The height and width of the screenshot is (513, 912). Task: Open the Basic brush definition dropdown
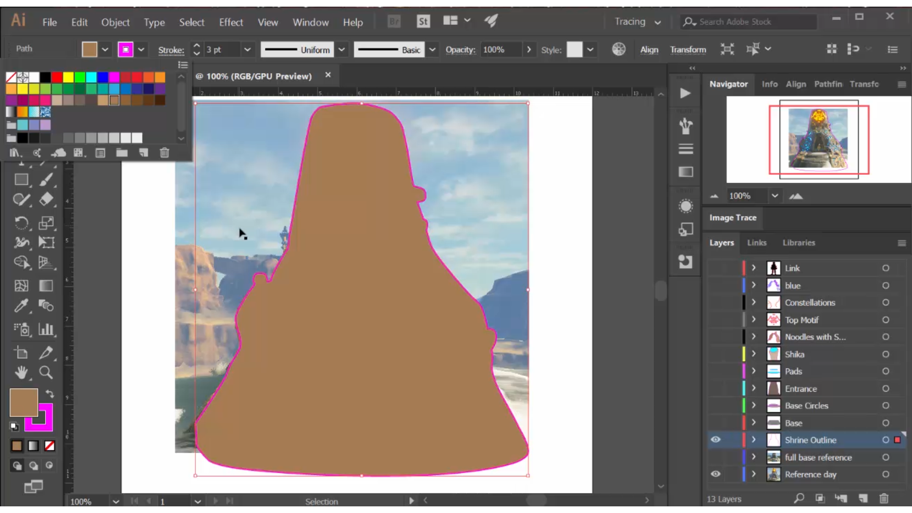click(x=432, y=49)
